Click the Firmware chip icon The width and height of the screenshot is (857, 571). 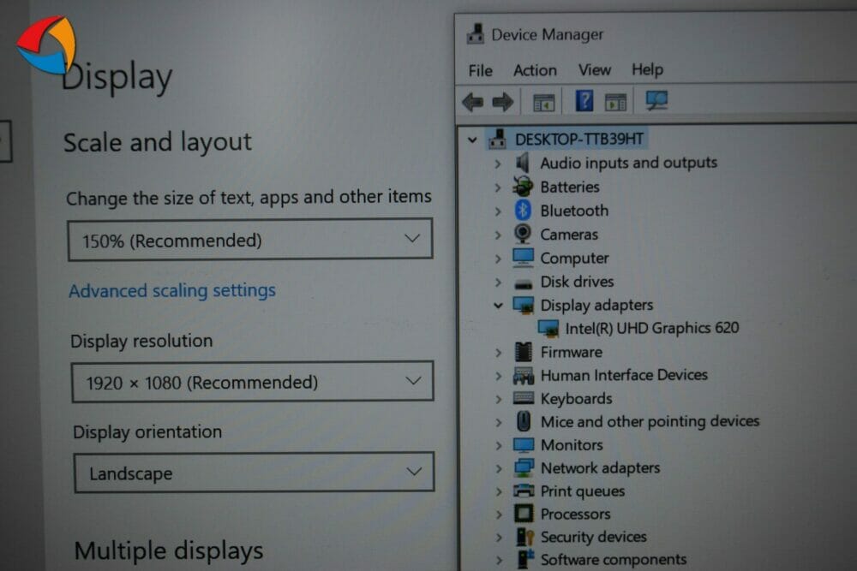(524, 352)
